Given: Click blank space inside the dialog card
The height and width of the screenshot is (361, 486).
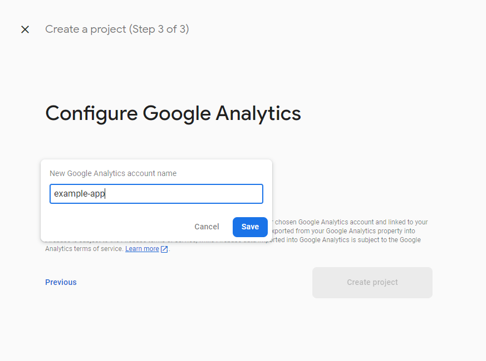Looking at the screenshot, I should tap(118, 223).
